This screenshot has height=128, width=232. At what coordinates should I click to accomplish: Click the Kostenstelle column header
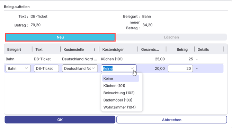[x=74, y=50]
